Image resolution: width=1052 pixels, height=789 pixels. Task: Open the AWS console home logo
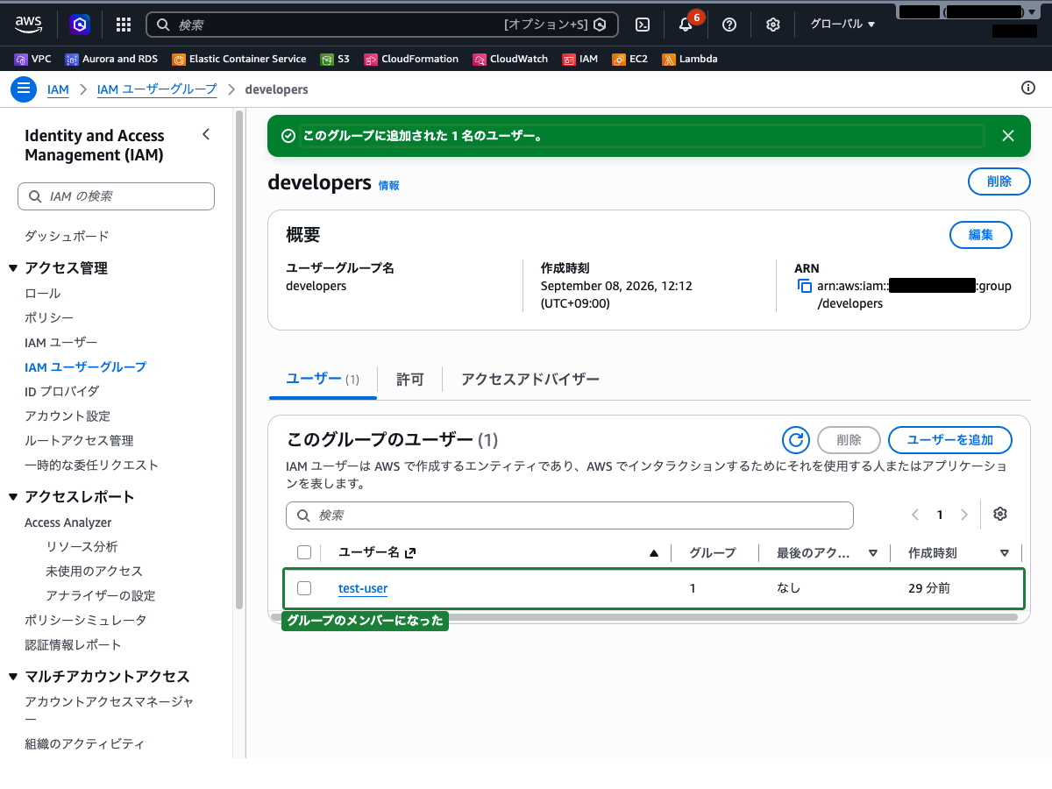(x=29, y=25)
